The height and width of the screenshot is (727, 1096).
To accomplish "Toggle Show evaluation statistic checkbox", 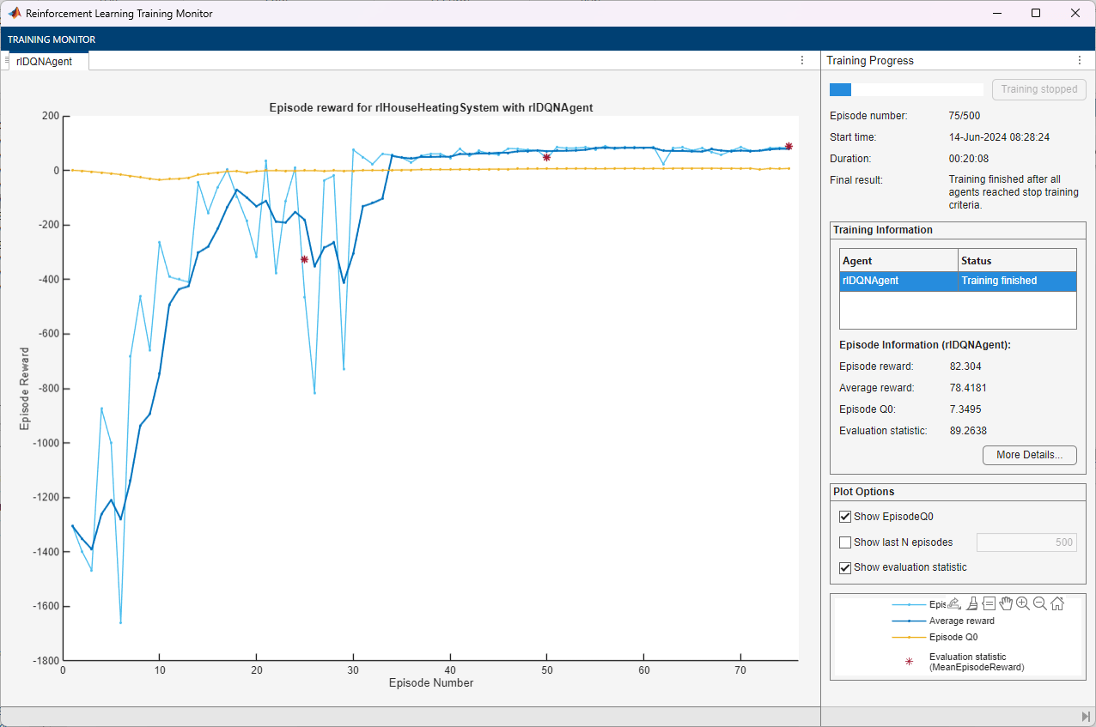I will click(x=845, y=567).
